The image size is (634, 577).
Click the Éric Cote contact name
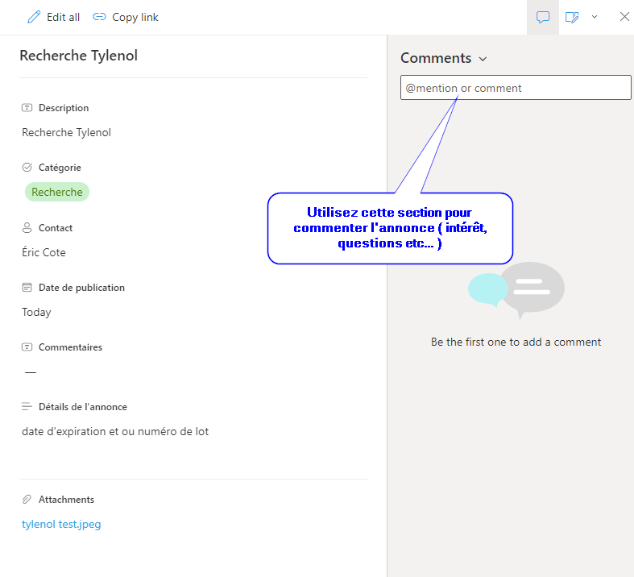tap(44, 252)
